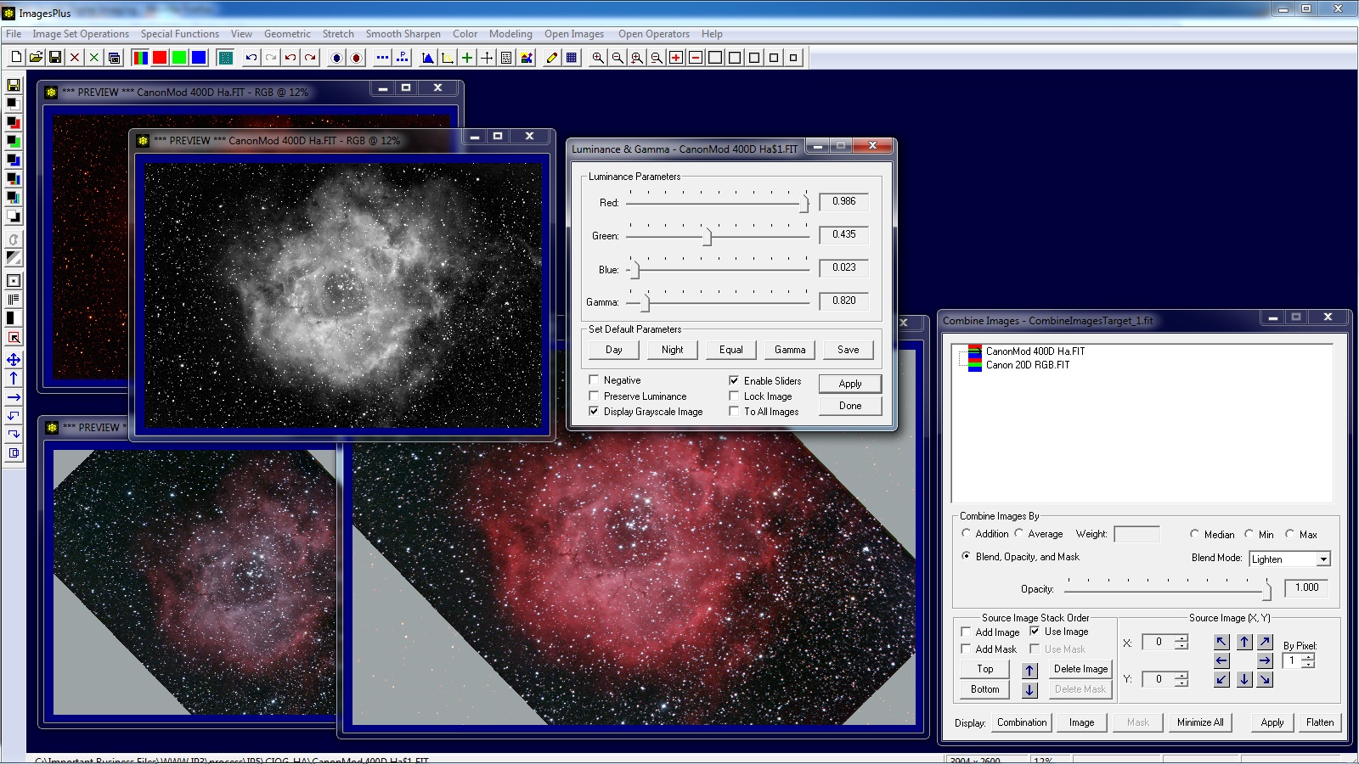Increase the Y source image spinner
Screen dimensions: 1359x764
click(x=1181, y=676)
